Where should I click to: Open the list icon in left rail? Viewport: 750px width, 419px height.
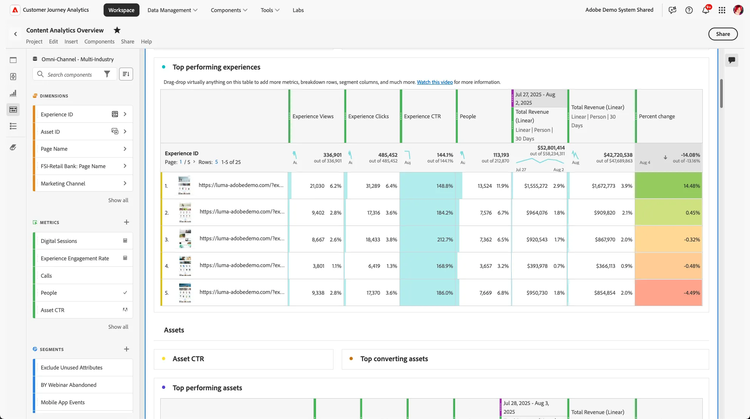[x=13, y=126]
